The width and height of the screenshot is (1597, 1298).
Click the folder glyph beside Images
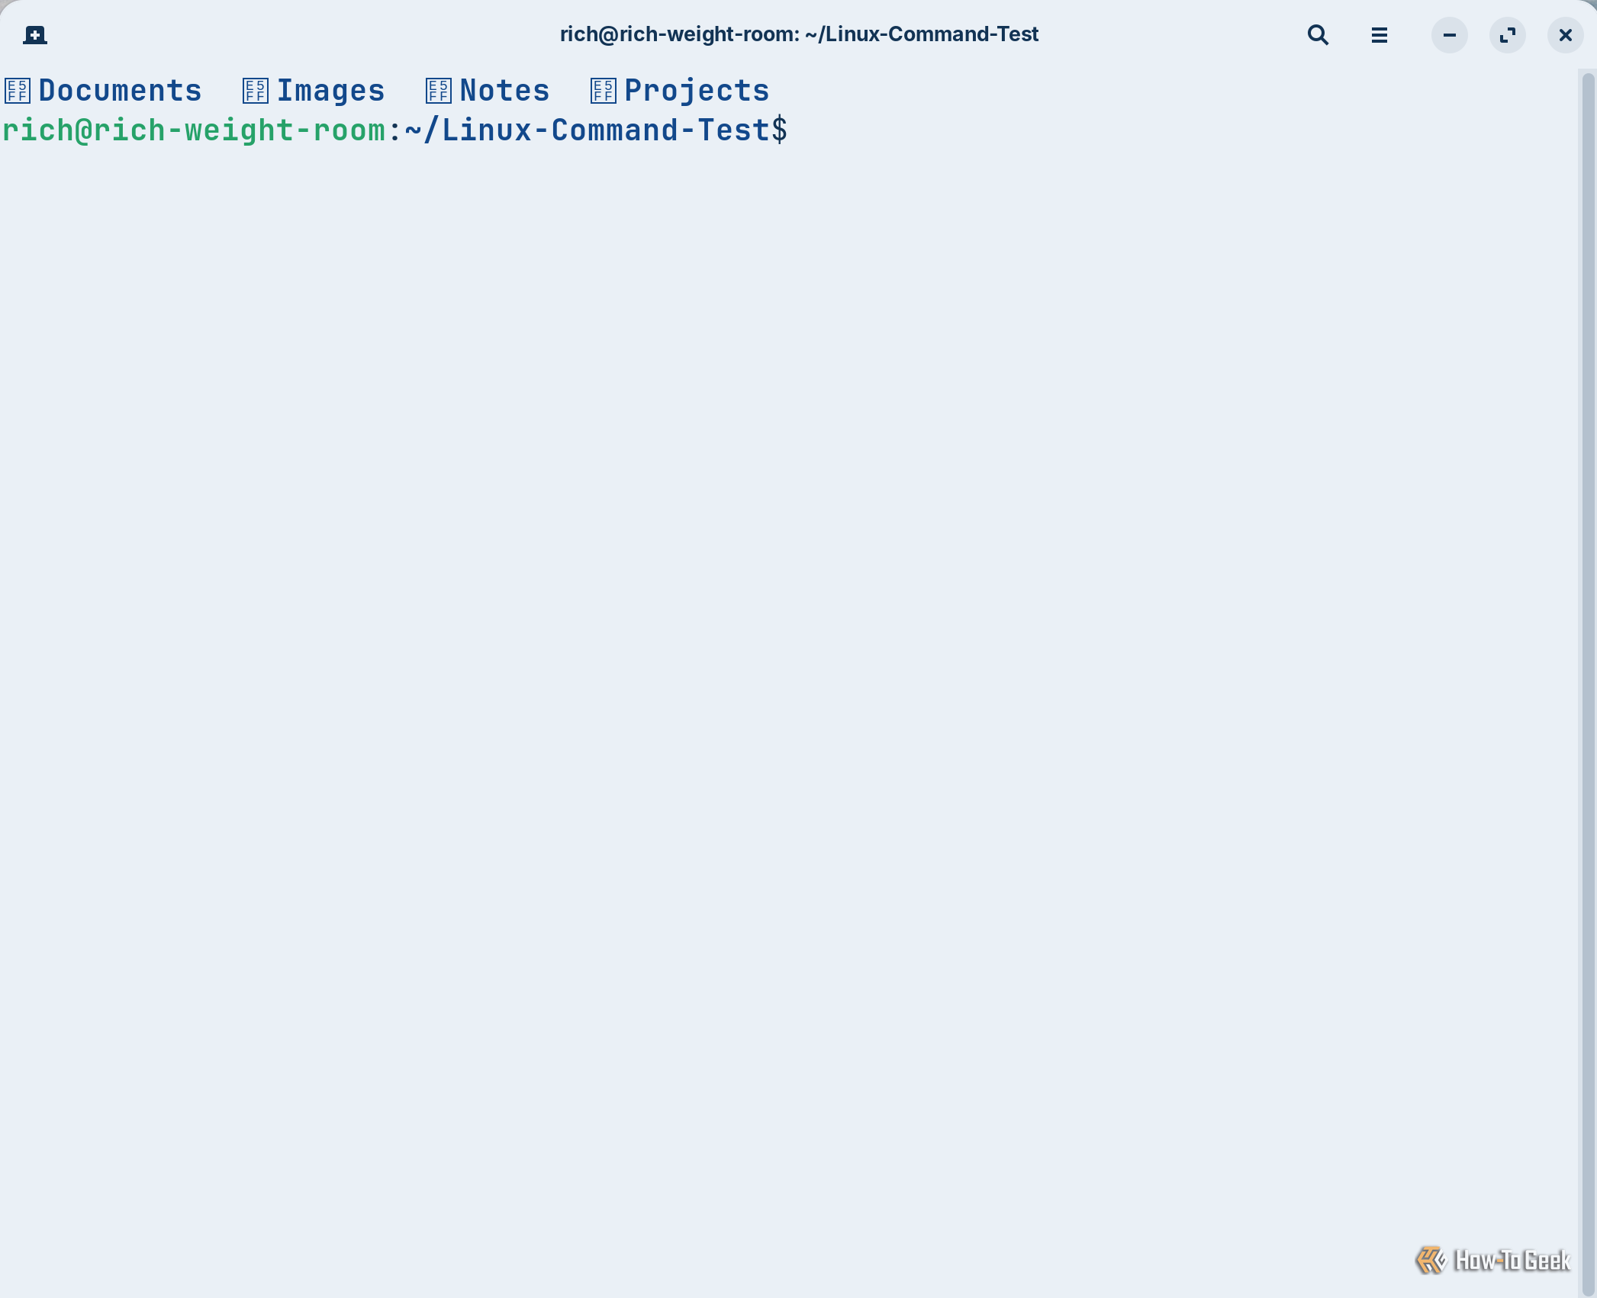256,90
